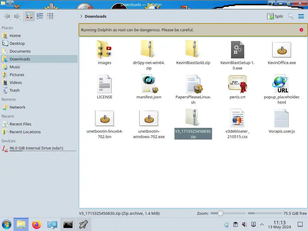
Task: Open Documents in Places panel
Action: coord(39,51)
